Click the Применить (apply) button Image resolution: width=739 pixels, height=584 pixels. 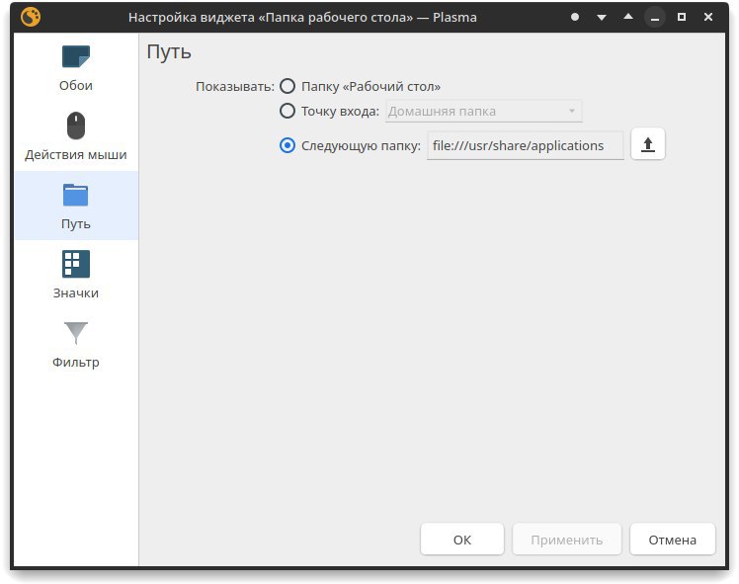(566, 540)
